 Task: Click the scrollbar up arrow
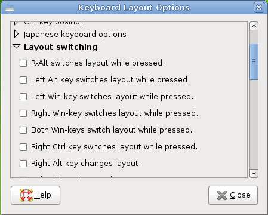click(x=254, y=26)
